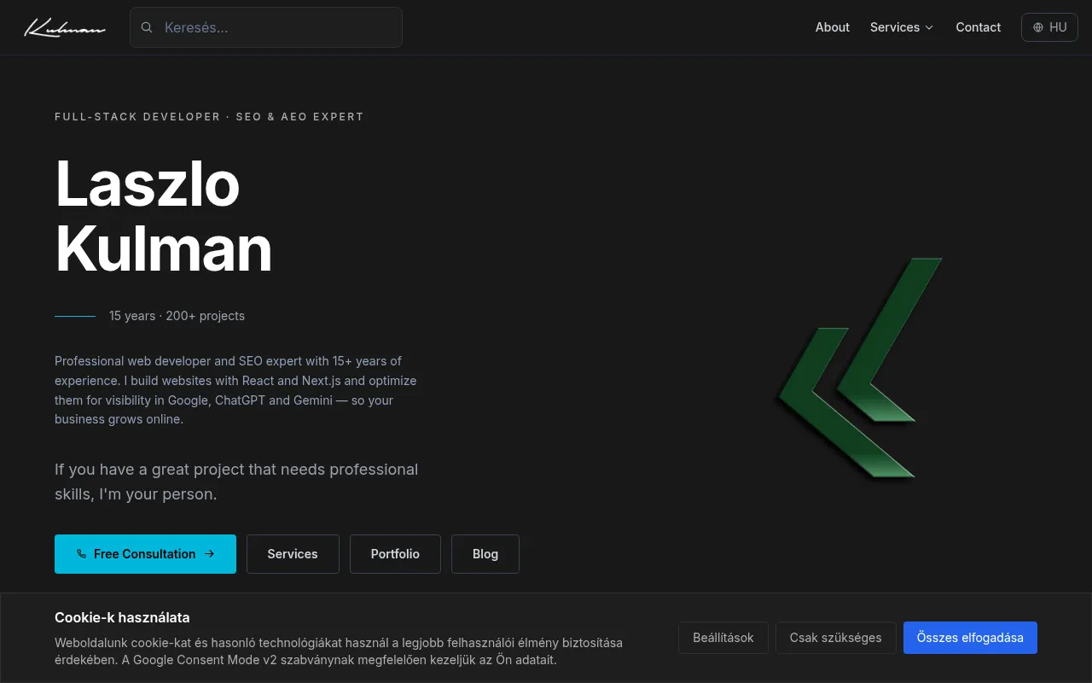Go to the Contact page
Screen dimensions: 1092x683
click(978, 27)
